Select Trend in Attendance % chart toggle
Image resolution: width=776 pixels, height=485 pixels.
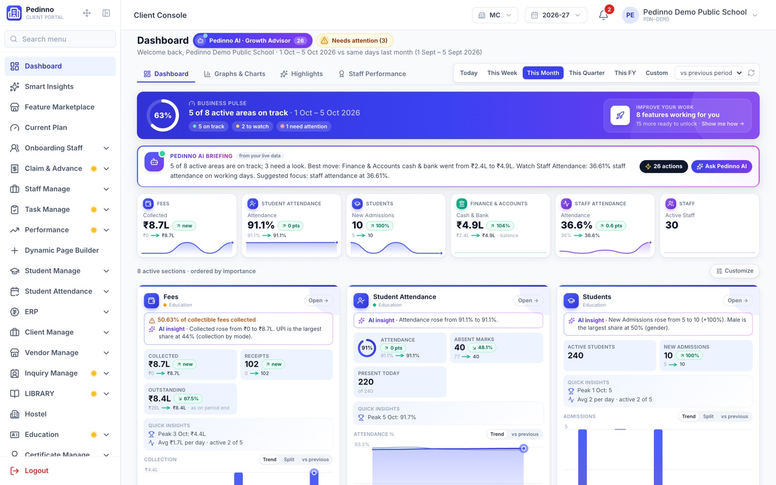[497, 434]
